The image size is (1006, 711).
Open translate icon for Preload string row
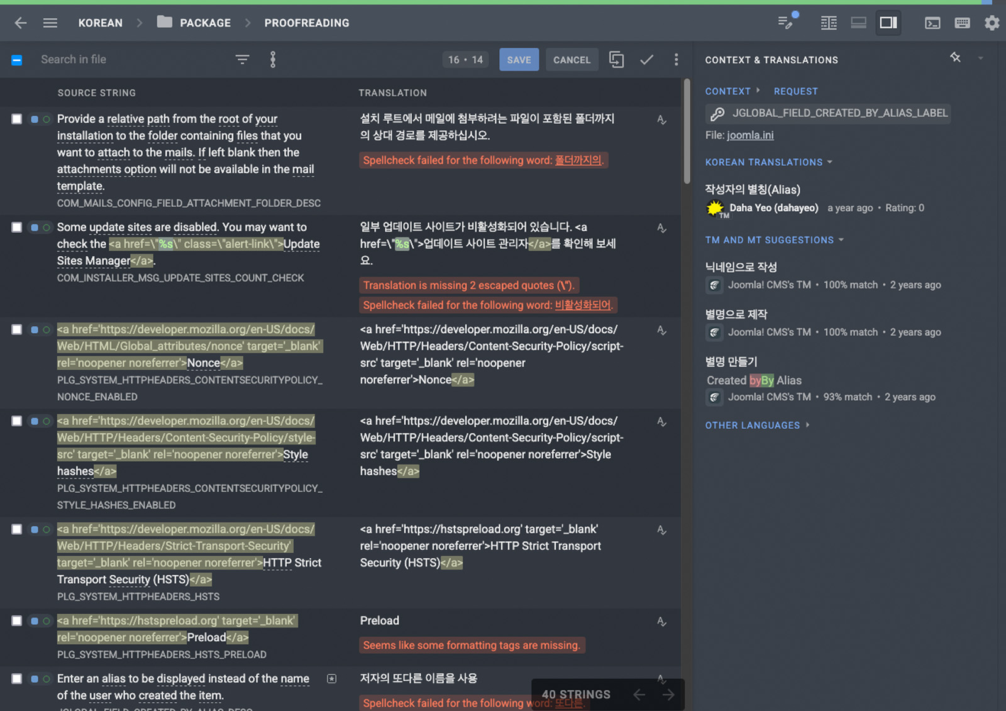point(661,622)
